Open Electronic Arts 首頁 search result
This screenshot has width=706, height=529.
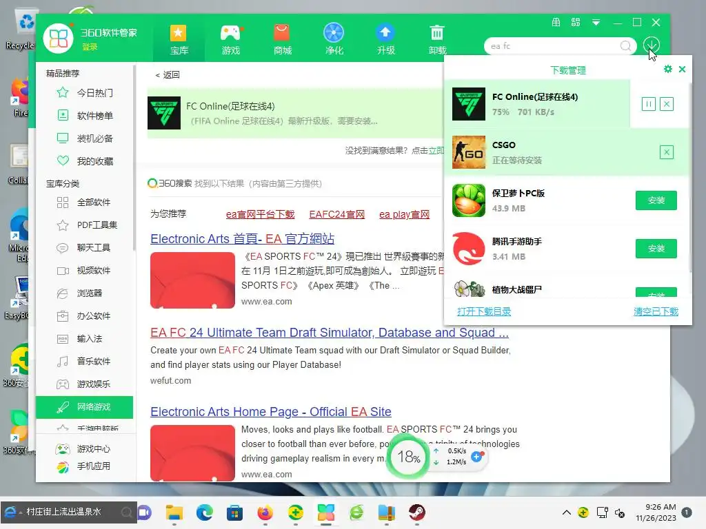(242, 238)
